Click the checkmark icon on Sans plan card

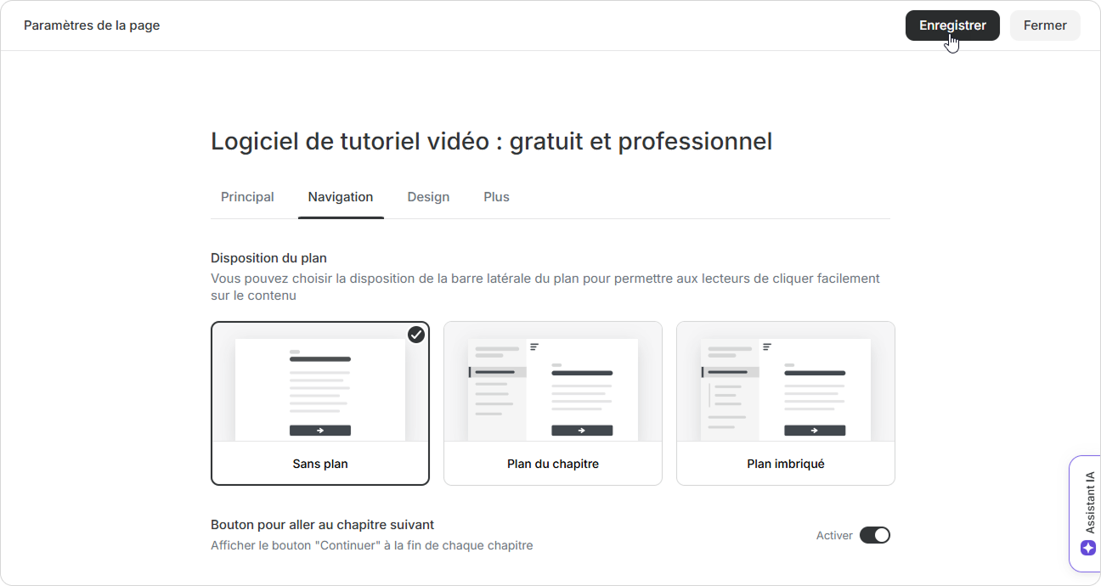(x=415, y=335)
